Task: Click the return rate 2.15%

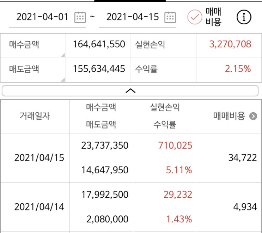Action: [x=238, y=69]
